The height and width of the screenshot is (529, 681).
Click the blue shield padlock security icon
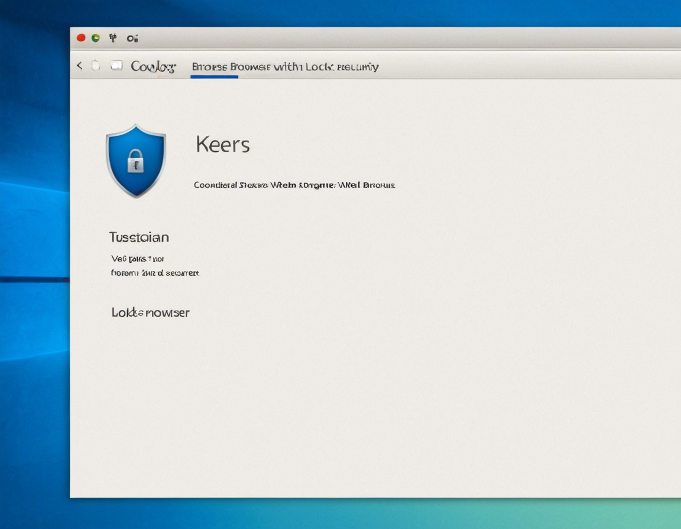click(137, 161)
